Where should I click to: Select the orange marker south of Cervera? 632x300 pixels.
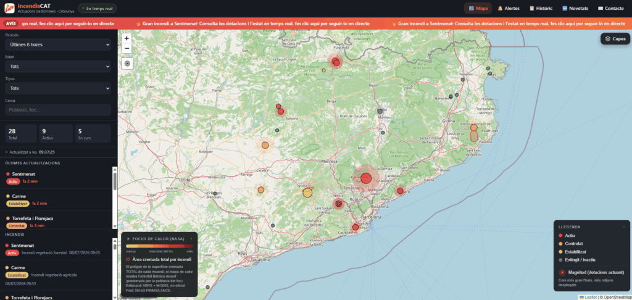point(261,190)
